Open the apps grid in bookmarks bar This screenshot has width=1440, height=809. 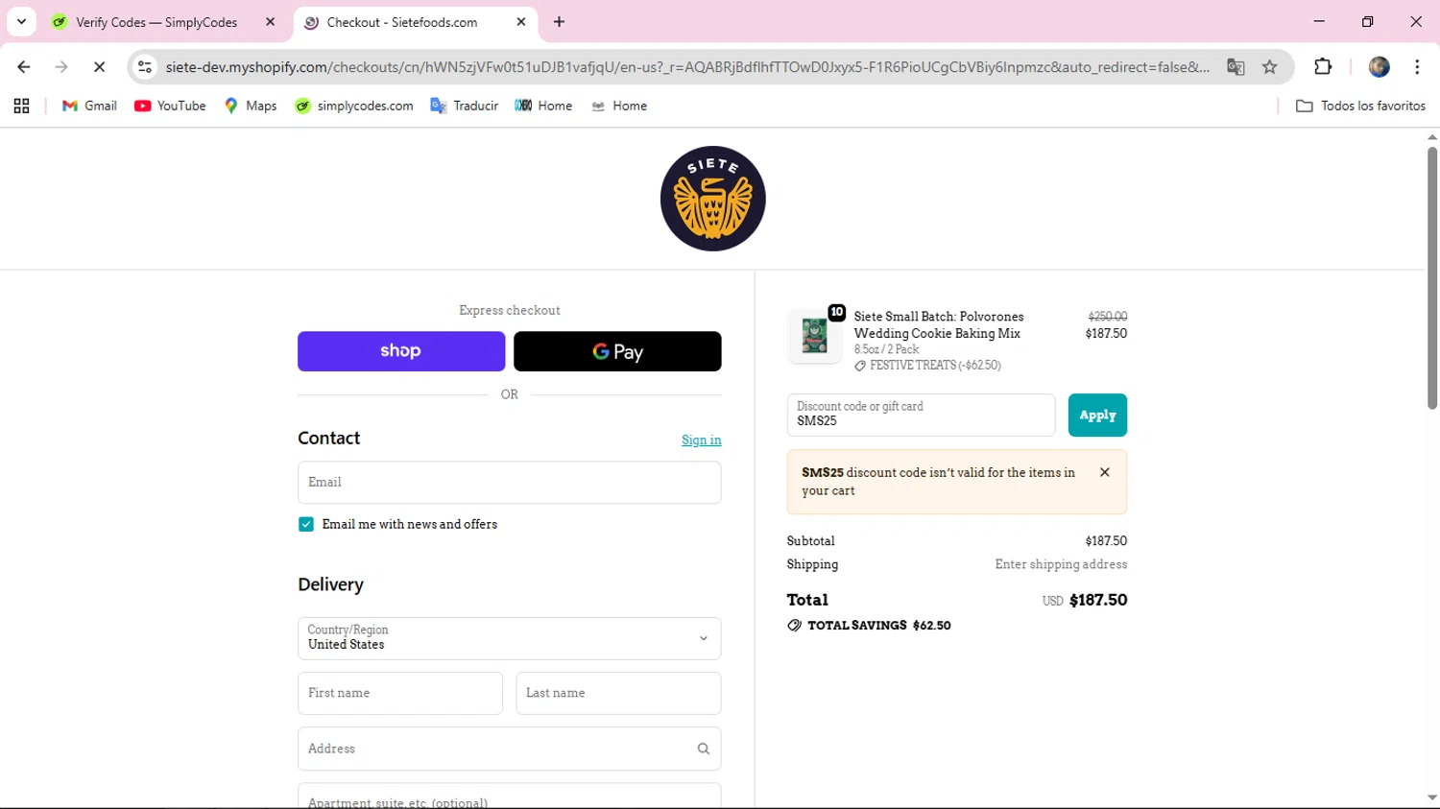[x=21, y=106]
